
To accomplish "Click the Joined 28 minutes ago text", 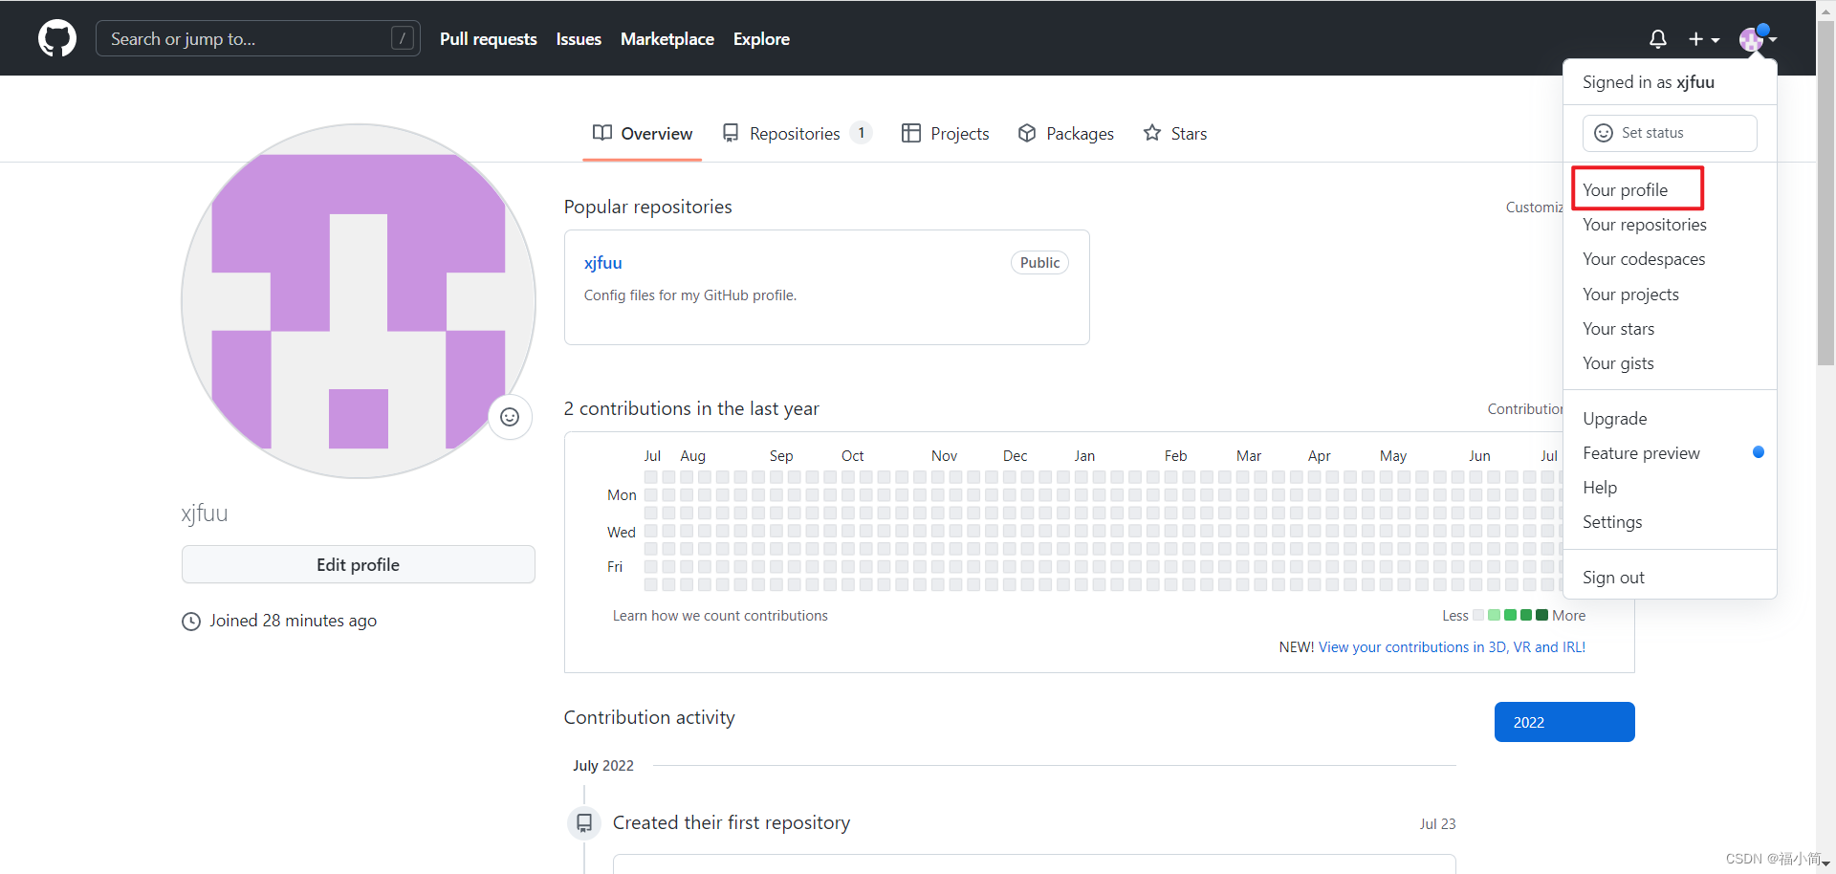I will pyautogui.click(x=294, y=621).
